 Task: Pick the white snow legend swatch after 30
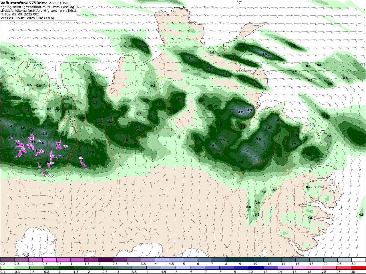point(359,260)
